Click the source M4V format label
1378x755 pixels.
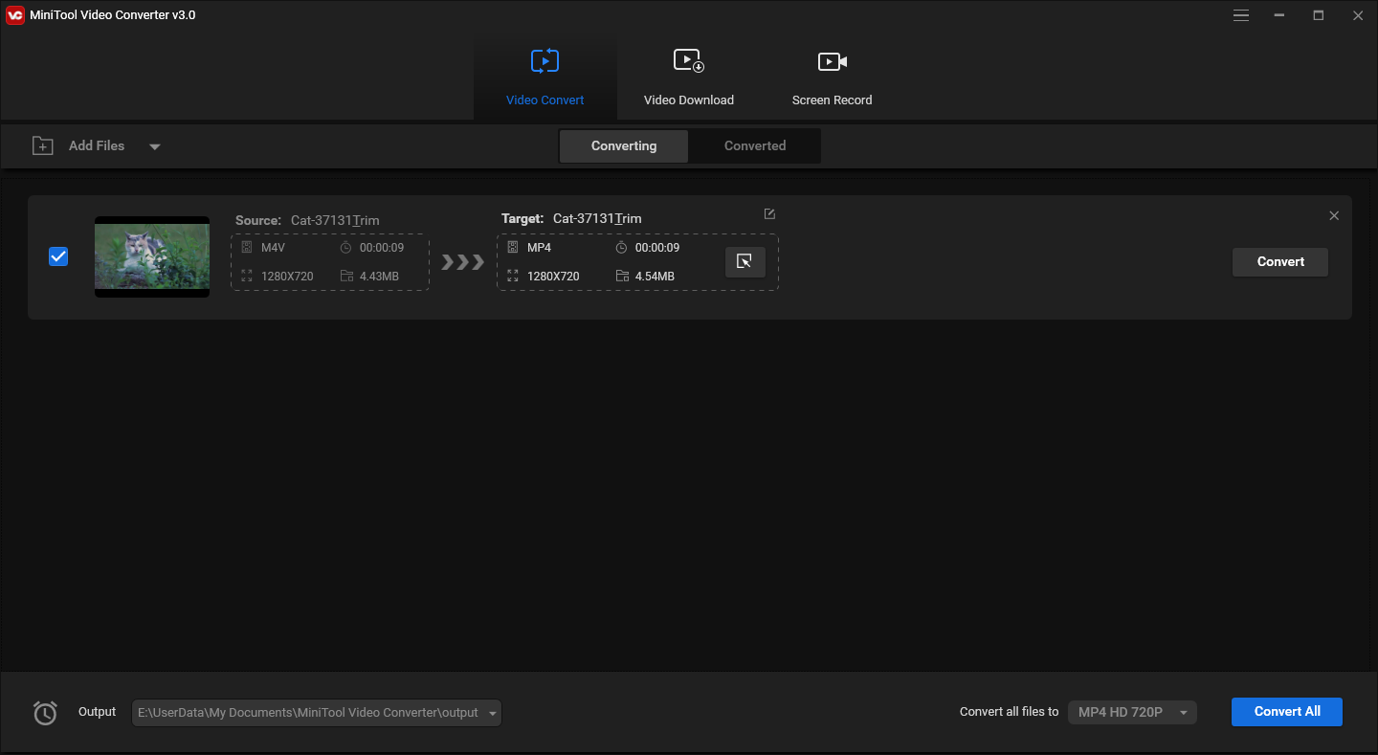pyautogui.click(x=273, y=248)
